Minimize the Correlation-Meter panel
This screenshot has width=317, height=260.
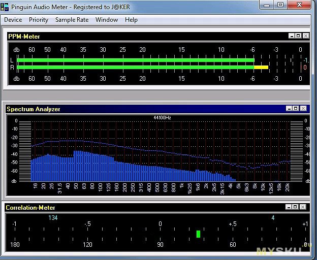(x=289, y=207)
